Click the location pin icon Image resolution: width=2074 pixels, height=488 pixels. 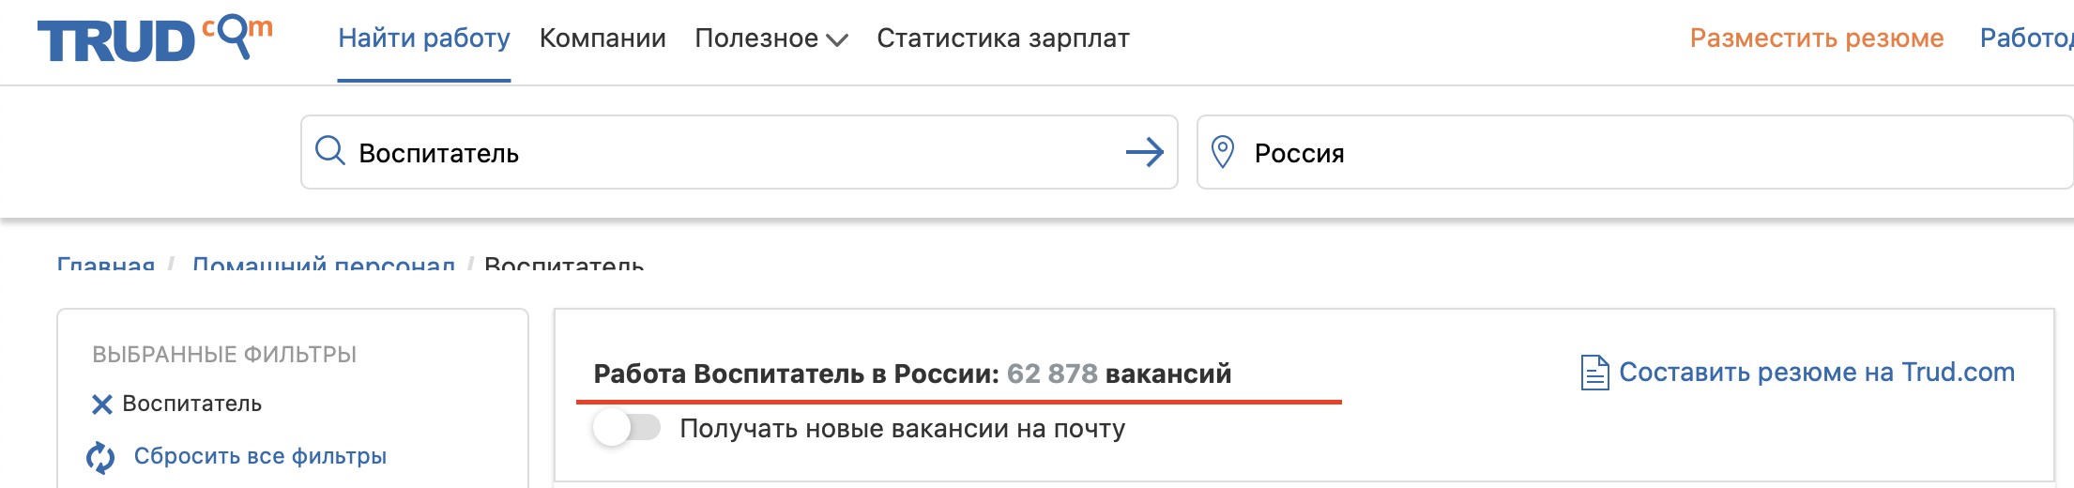[x=1222, y=152]
